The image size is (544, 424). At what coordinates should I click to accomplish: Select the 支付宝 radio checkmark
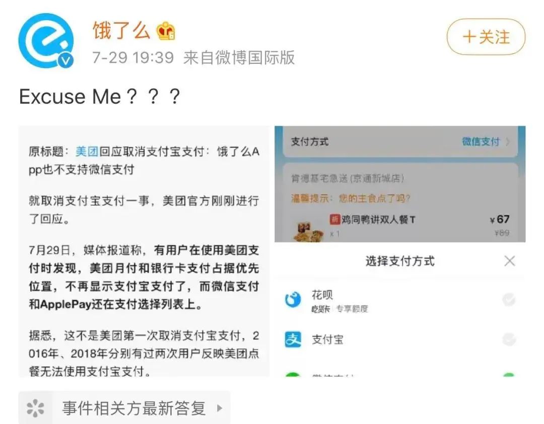(509, 340)
